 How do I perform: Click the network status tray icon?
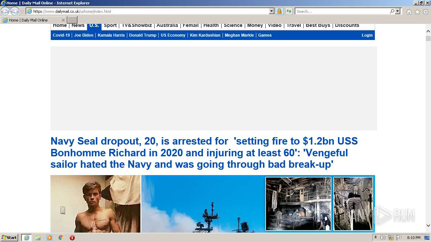tap(391, 238)
